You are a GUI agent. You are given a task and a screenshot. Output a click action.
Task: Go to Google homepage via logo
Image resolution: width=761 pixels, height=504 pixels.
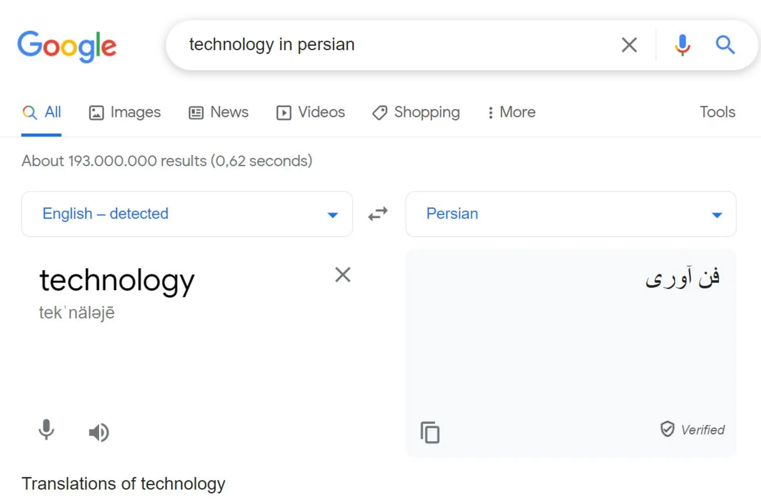tap(67, 46)
